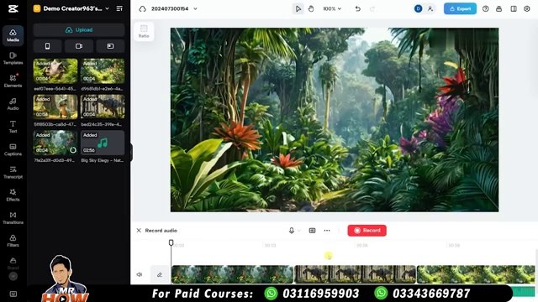The height and width of the screenshot is (302, 538).
Task: Open the Elements sidebar tab
Action: (x=13, y=81)
